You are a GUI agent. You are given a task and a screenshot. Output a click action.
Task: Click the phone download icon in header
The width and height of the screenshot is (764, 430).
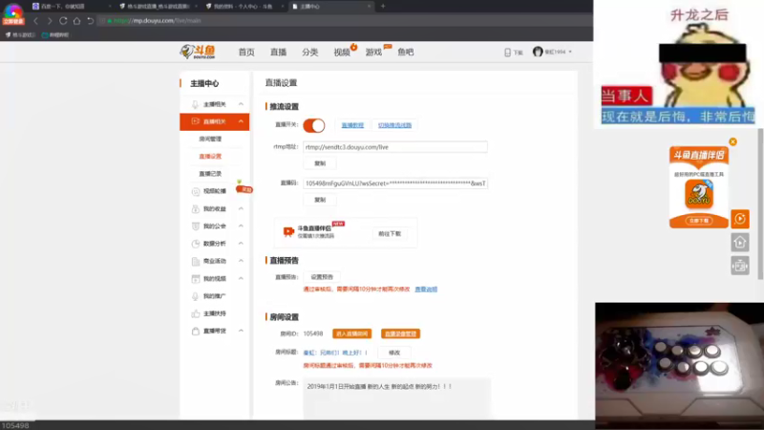pyautogui.click(x=507, y=53)
